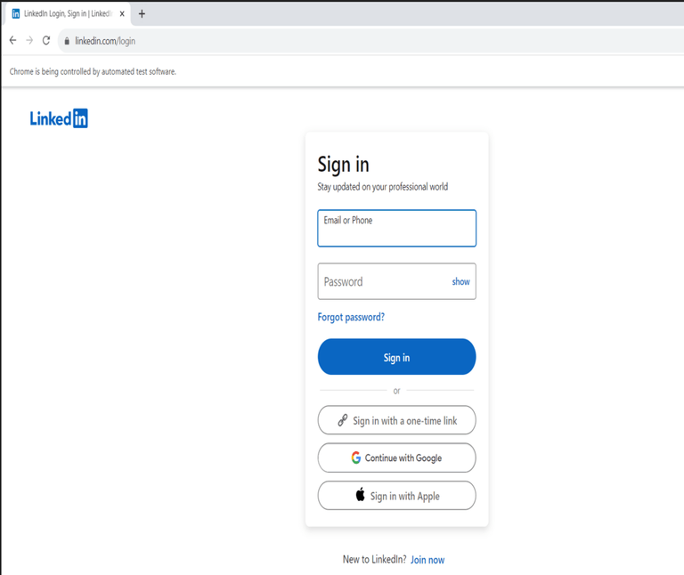
Task: Select the LinkedIn Login browser tab
Action: pyautogui.click(x=68, y=14)
